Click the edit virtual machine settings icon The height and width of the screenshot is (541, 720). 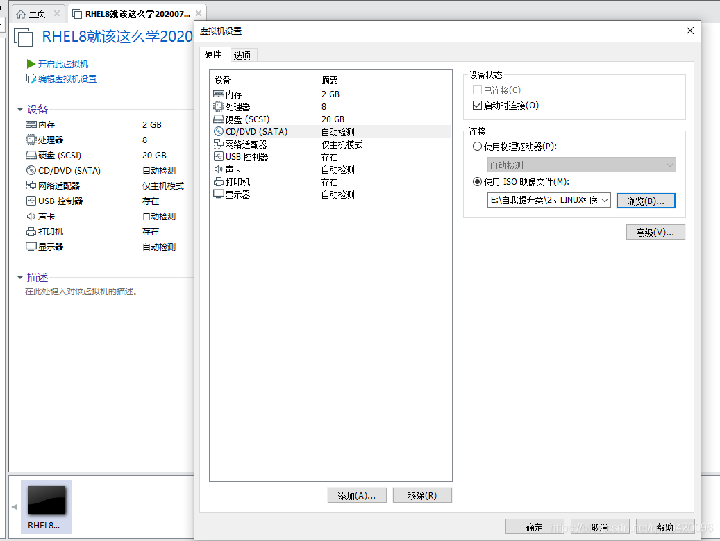tap(31, 79)
